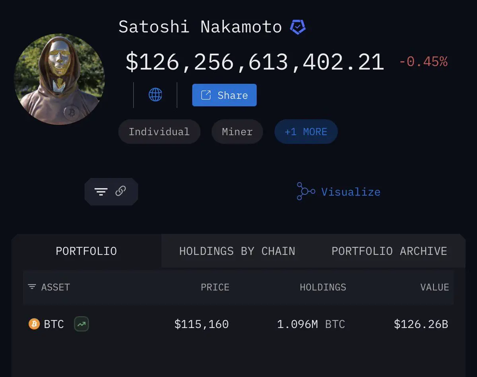
Task: Sort by the PRICE column header
Action: [x=215, y=287]
